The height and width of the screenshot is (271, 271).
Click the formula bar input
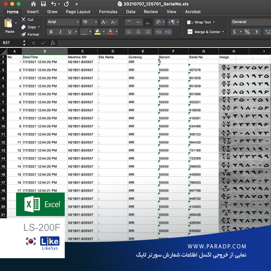coord(164,43)
